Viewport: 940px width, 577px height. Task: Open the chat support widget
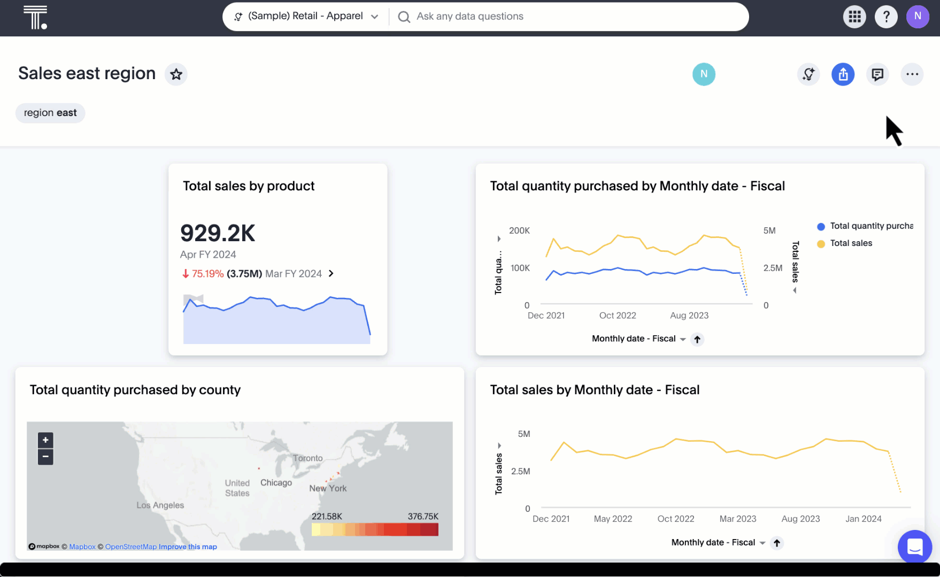[x=915, y=547]
